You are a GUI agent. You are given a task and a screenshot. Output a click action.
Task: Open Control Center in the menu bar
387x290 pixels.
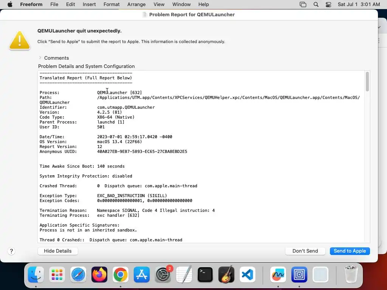coord(328,5)
